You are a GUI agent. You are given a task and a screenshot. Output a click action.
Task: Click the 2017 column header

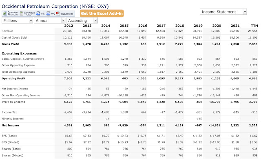pyautogui.click(x=161, y=26)
